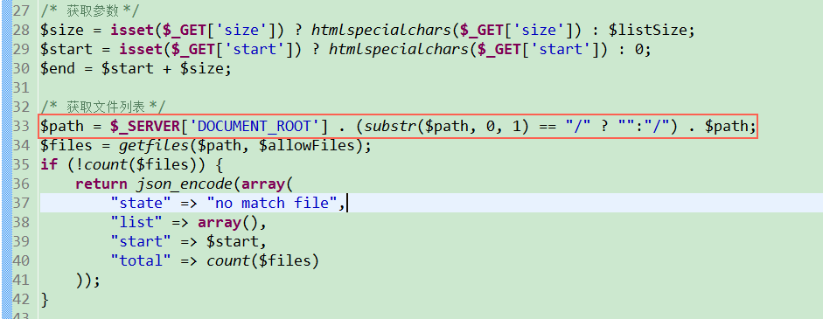
Task: Click the "start" key on line 39
Action: pos(141,241)
